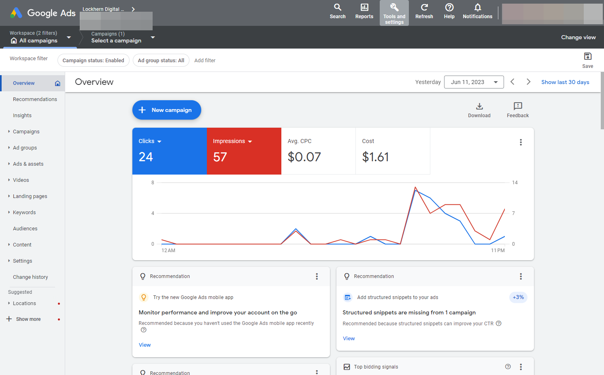Select the Cost metric tile

[393, 151]
